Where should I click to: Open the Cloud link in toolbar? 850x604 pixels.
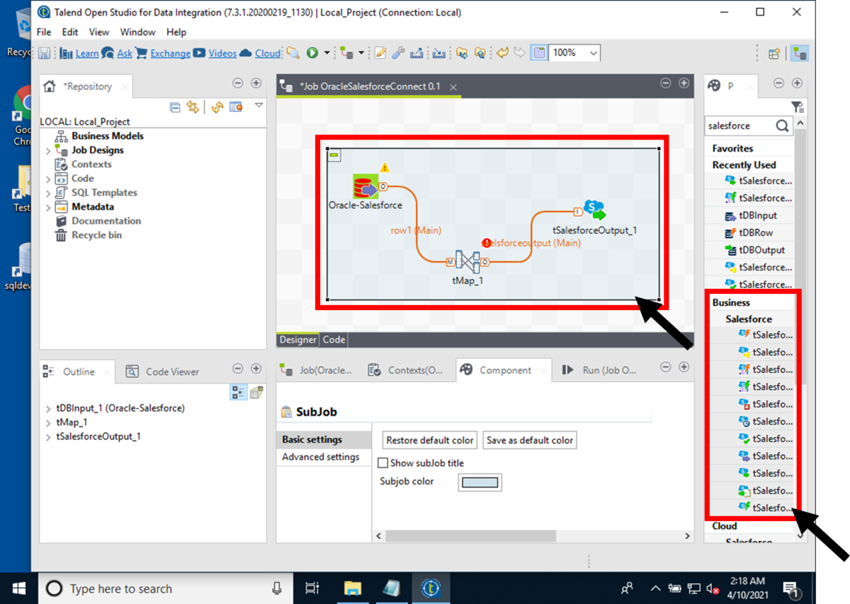click(268, 53)
